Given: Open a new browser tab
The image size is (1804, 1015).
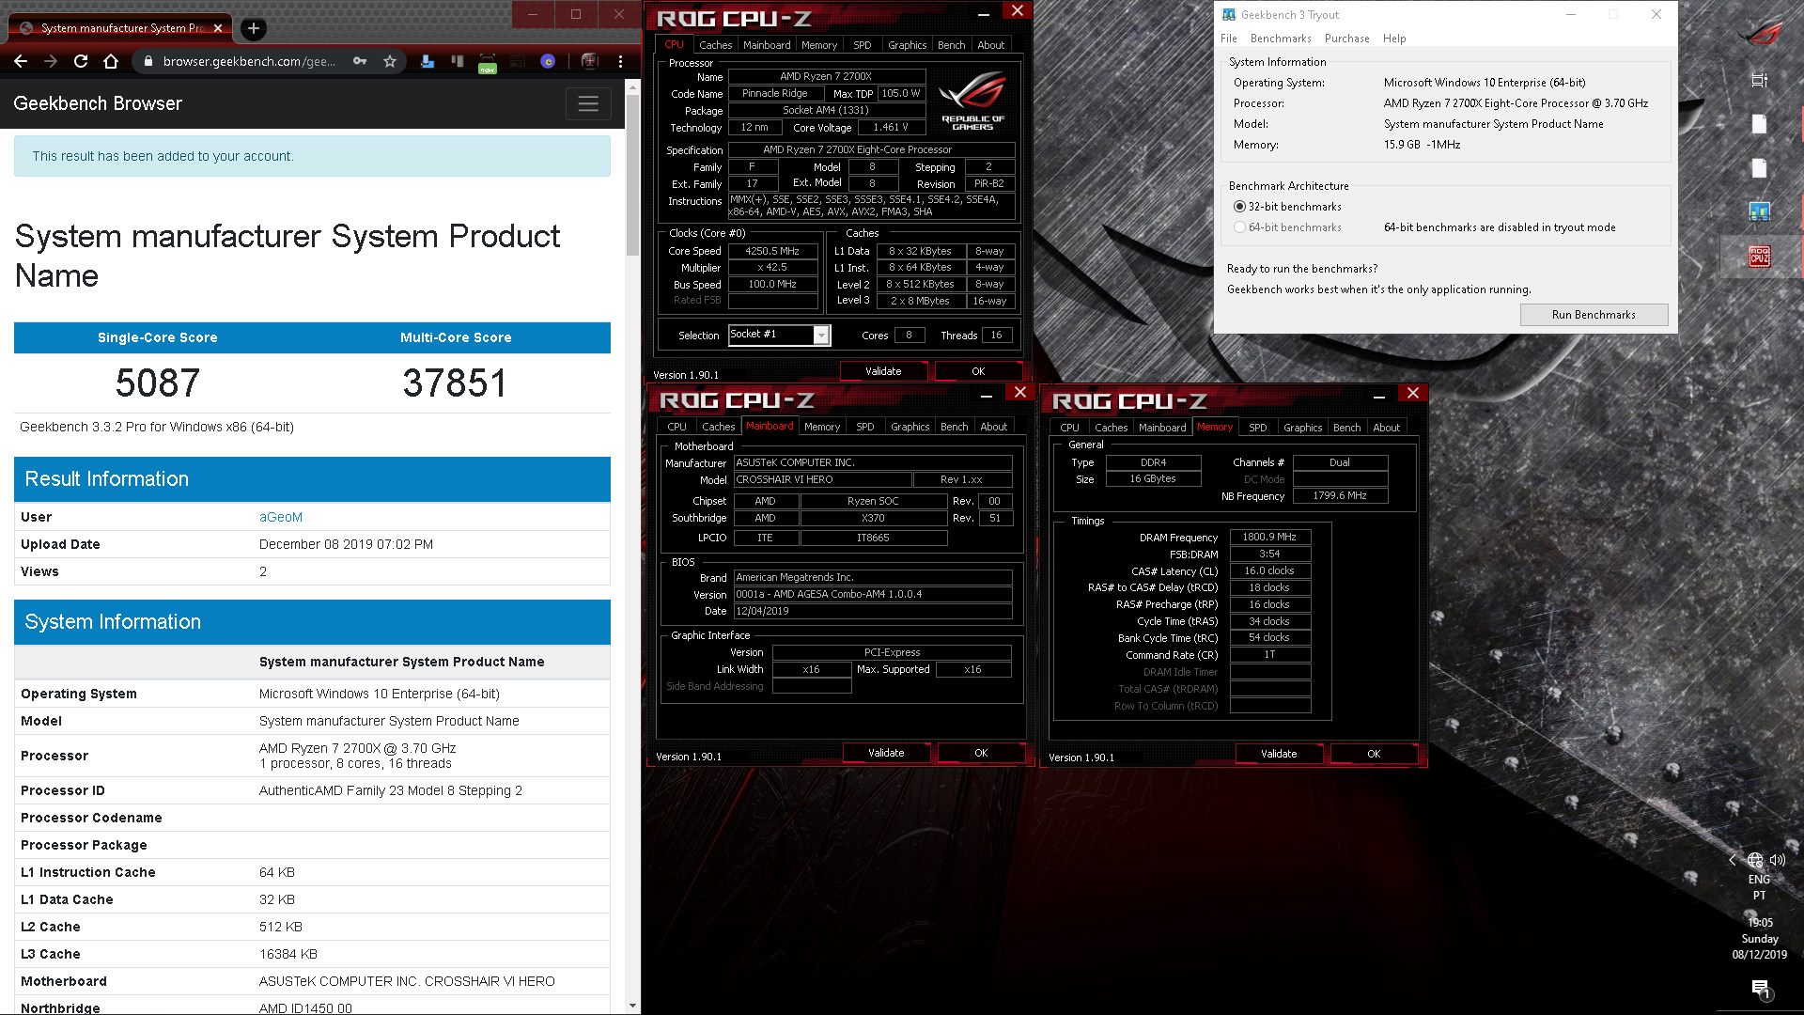Looking at the screenshot, I should pyautogui.click(x=254, y=28).
